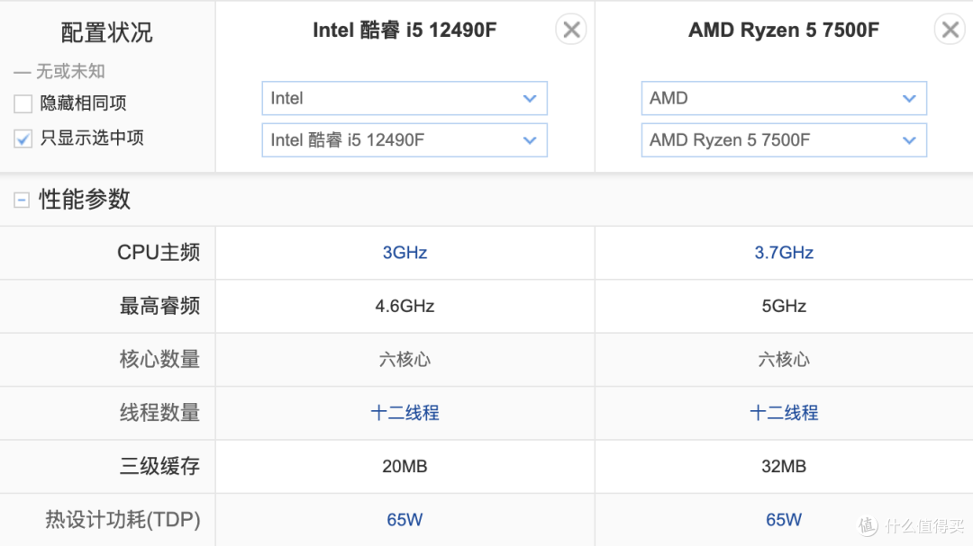
Task: Select the 4.6GHz 最高睿频 value
Action: [405, 306]
